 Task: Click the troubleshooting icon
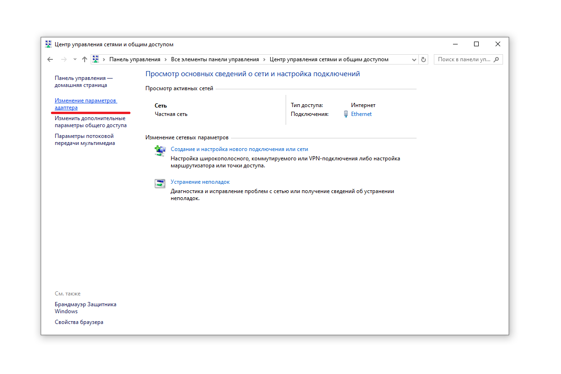(160, 183)
